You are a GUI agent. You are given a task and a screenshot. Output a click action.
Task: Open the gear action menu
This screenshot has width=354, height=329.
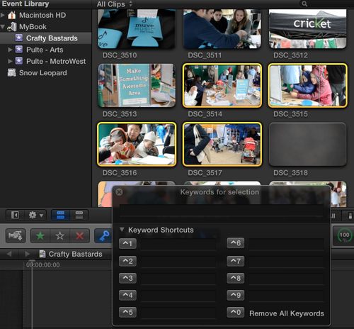coord(35,215)
